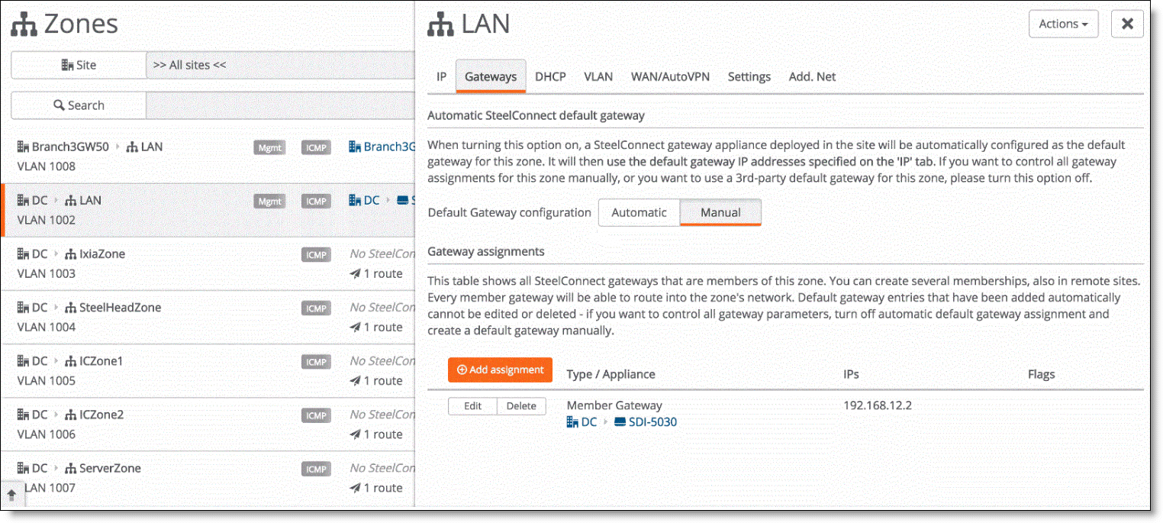Open the WAN/AutoVPN tab
1163x523 pixels.
(670, 76)
